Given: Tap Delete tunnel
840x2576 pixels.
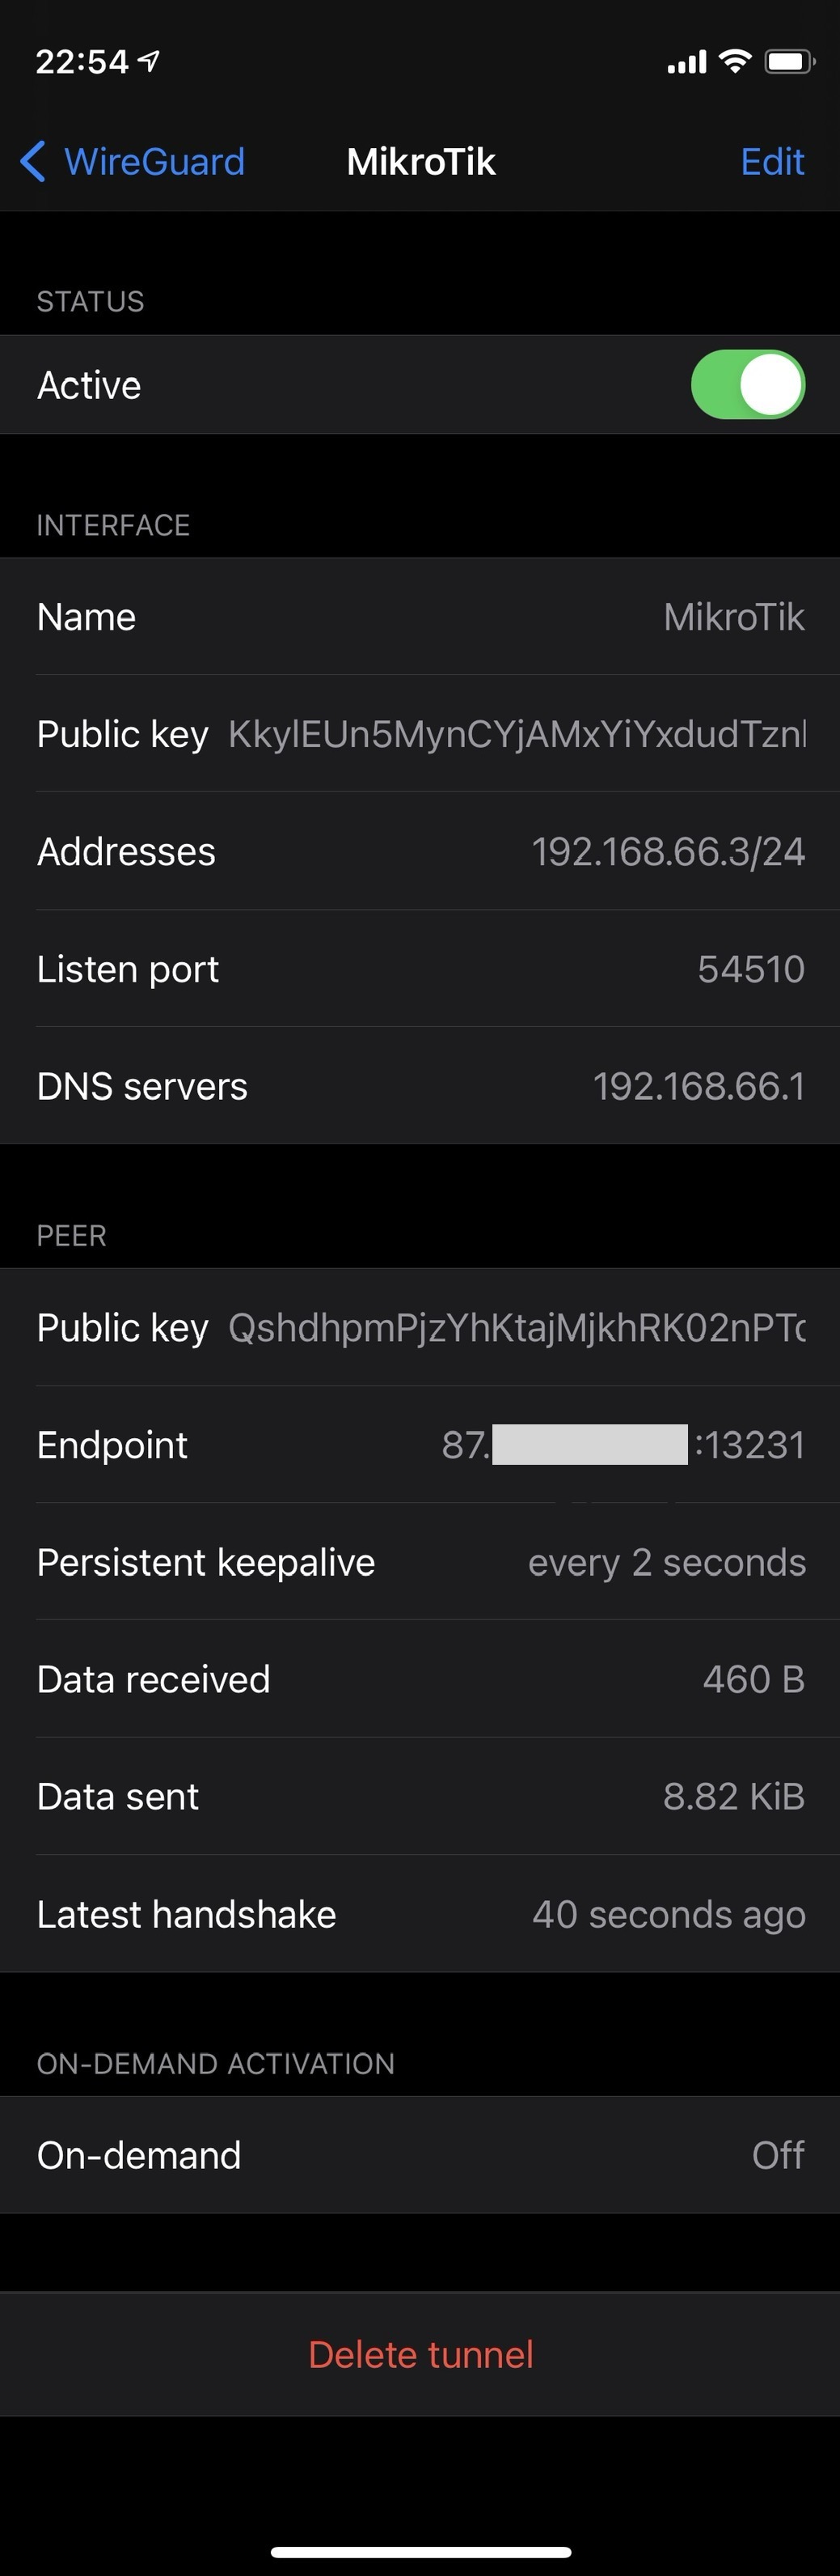Looking at the screenshot, I should click(420, 2354).
